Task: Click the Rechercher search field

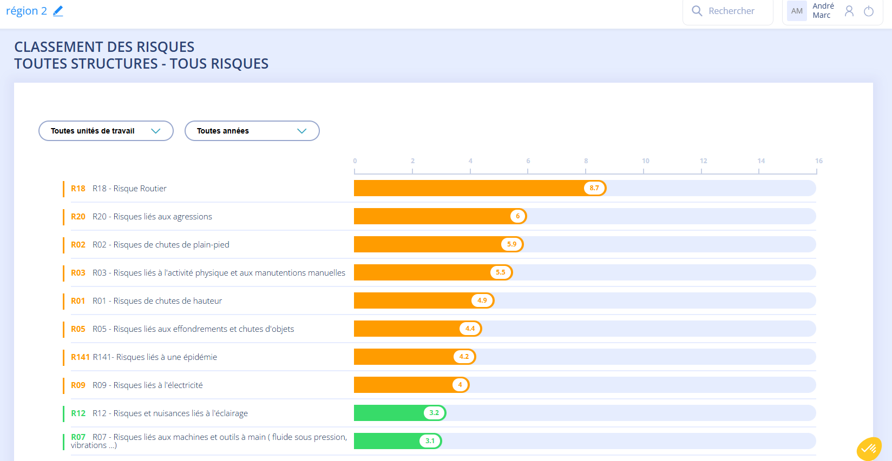Action: coord(728,11)
